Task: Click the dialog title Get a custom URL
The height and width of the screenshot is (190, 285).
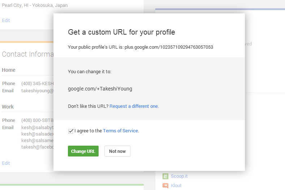Action: pos(121,32)
